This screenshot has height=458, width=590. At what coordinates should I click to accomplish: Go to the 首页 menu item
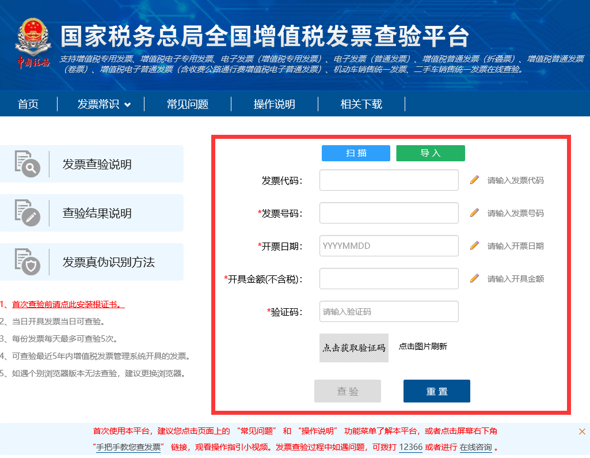coord(28,104)
